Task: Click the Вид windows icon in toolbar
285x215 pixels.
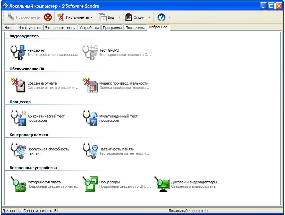Action: (103, 17)
